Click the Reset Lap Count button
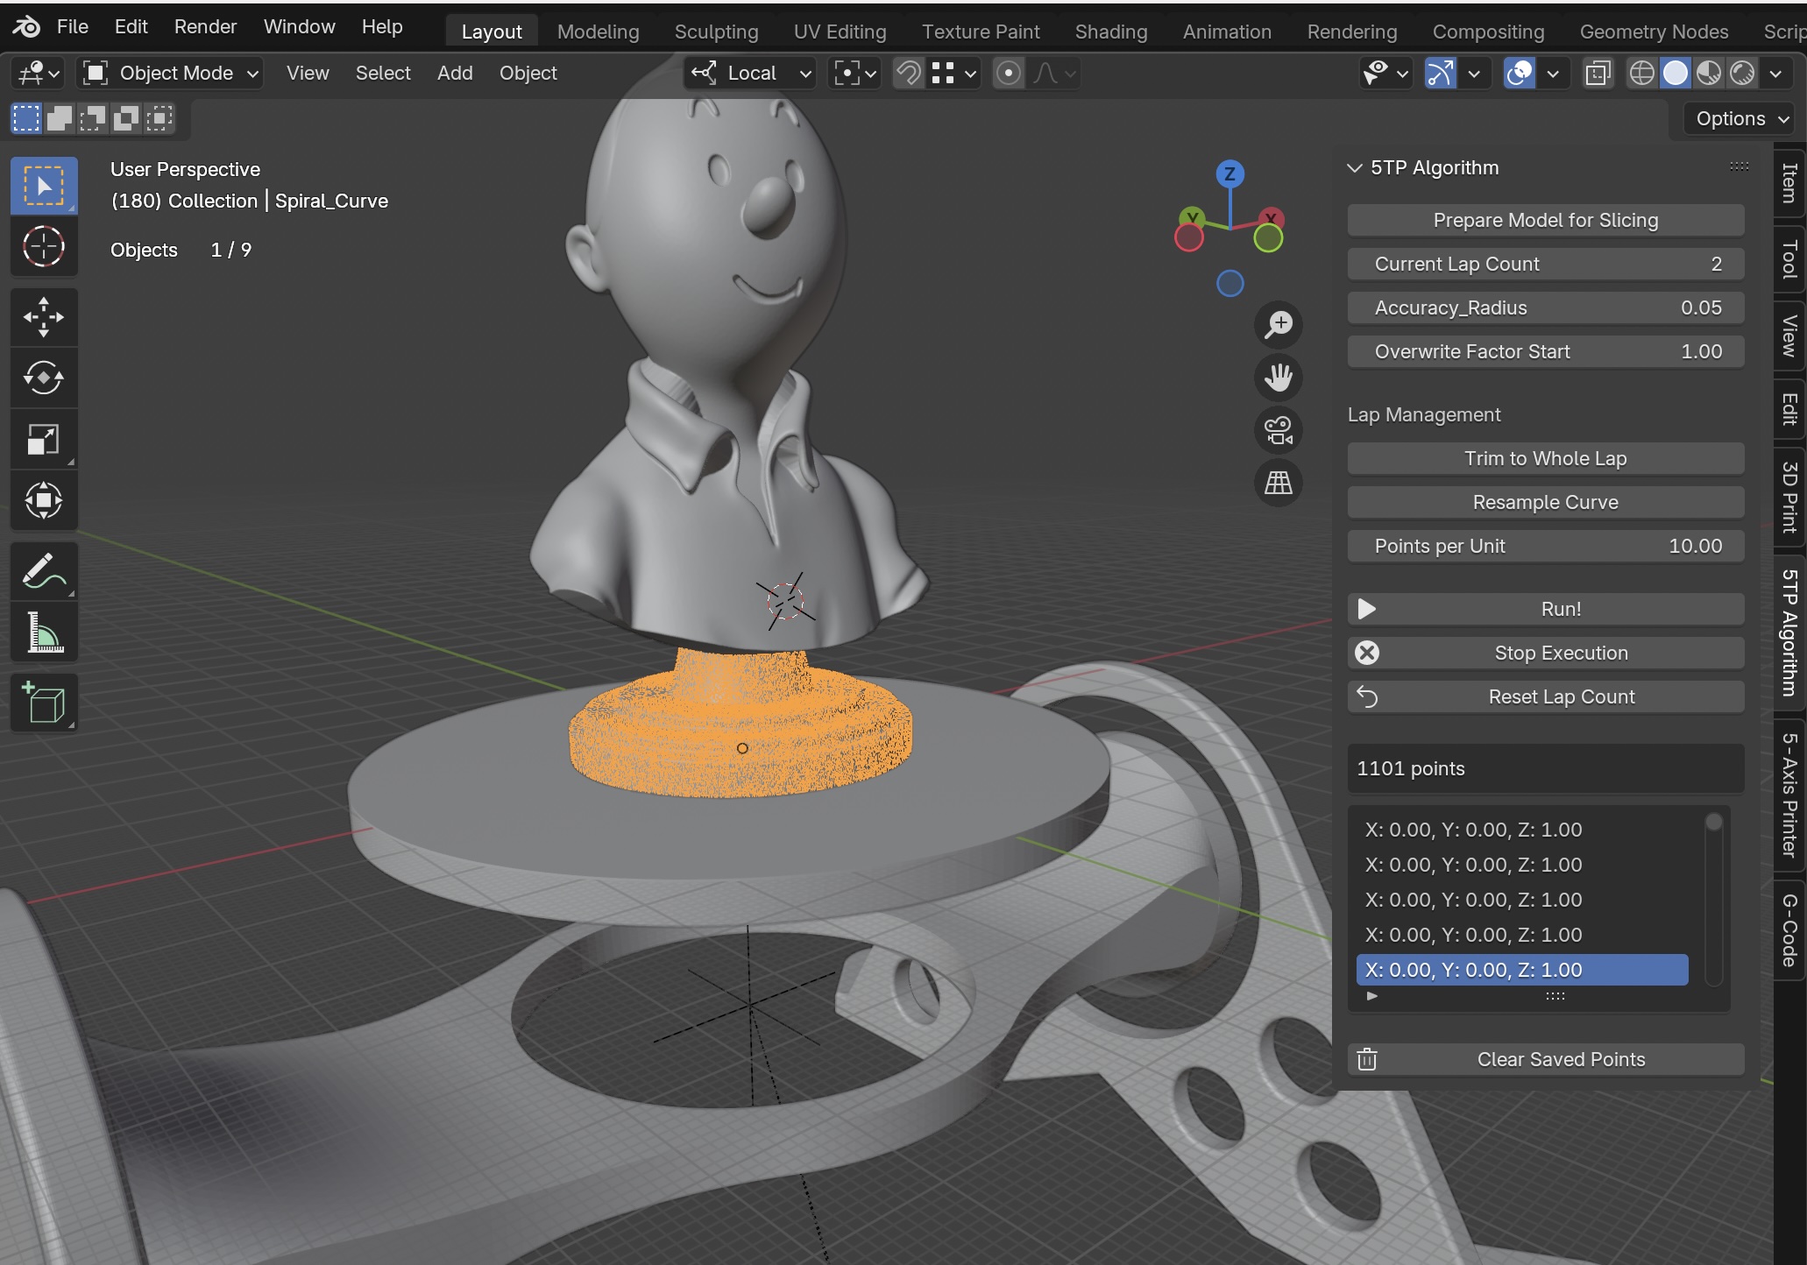 (x=1546, y=696)
